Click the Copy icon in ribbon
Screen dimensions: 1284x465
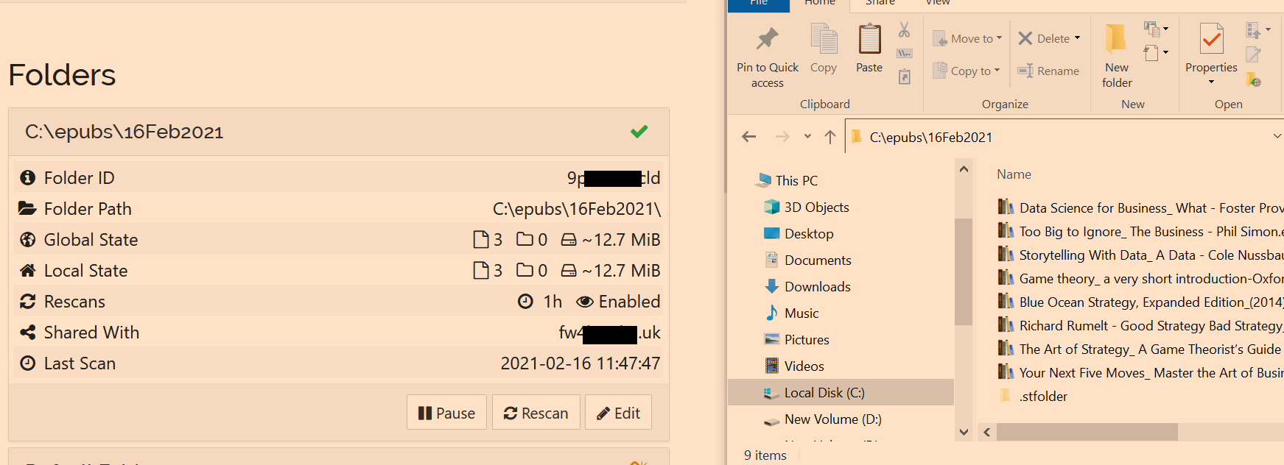coord(823,40)
